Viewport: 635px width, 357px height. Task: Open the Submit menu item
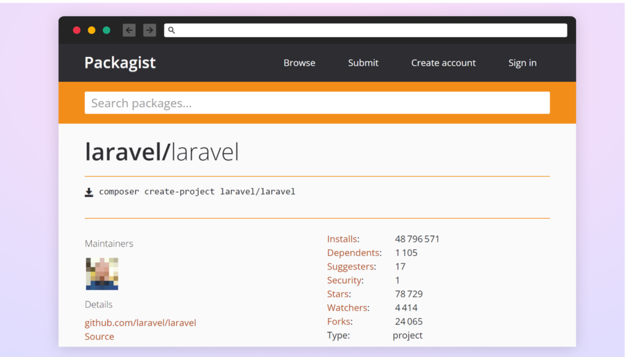point(363,63)
